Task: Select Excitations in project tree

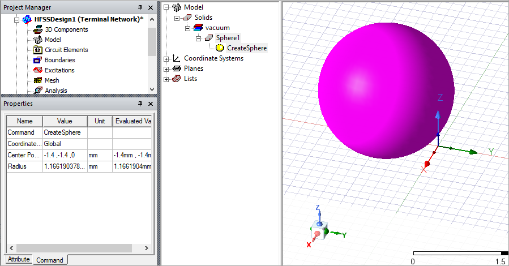Action: [59, 70]
